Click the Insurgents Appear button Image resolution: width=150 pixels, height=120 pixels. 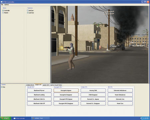(66, 90)
